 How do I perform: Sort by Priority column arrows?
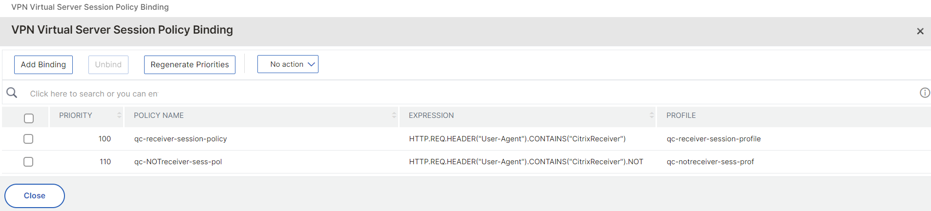(x=119, y=115)
